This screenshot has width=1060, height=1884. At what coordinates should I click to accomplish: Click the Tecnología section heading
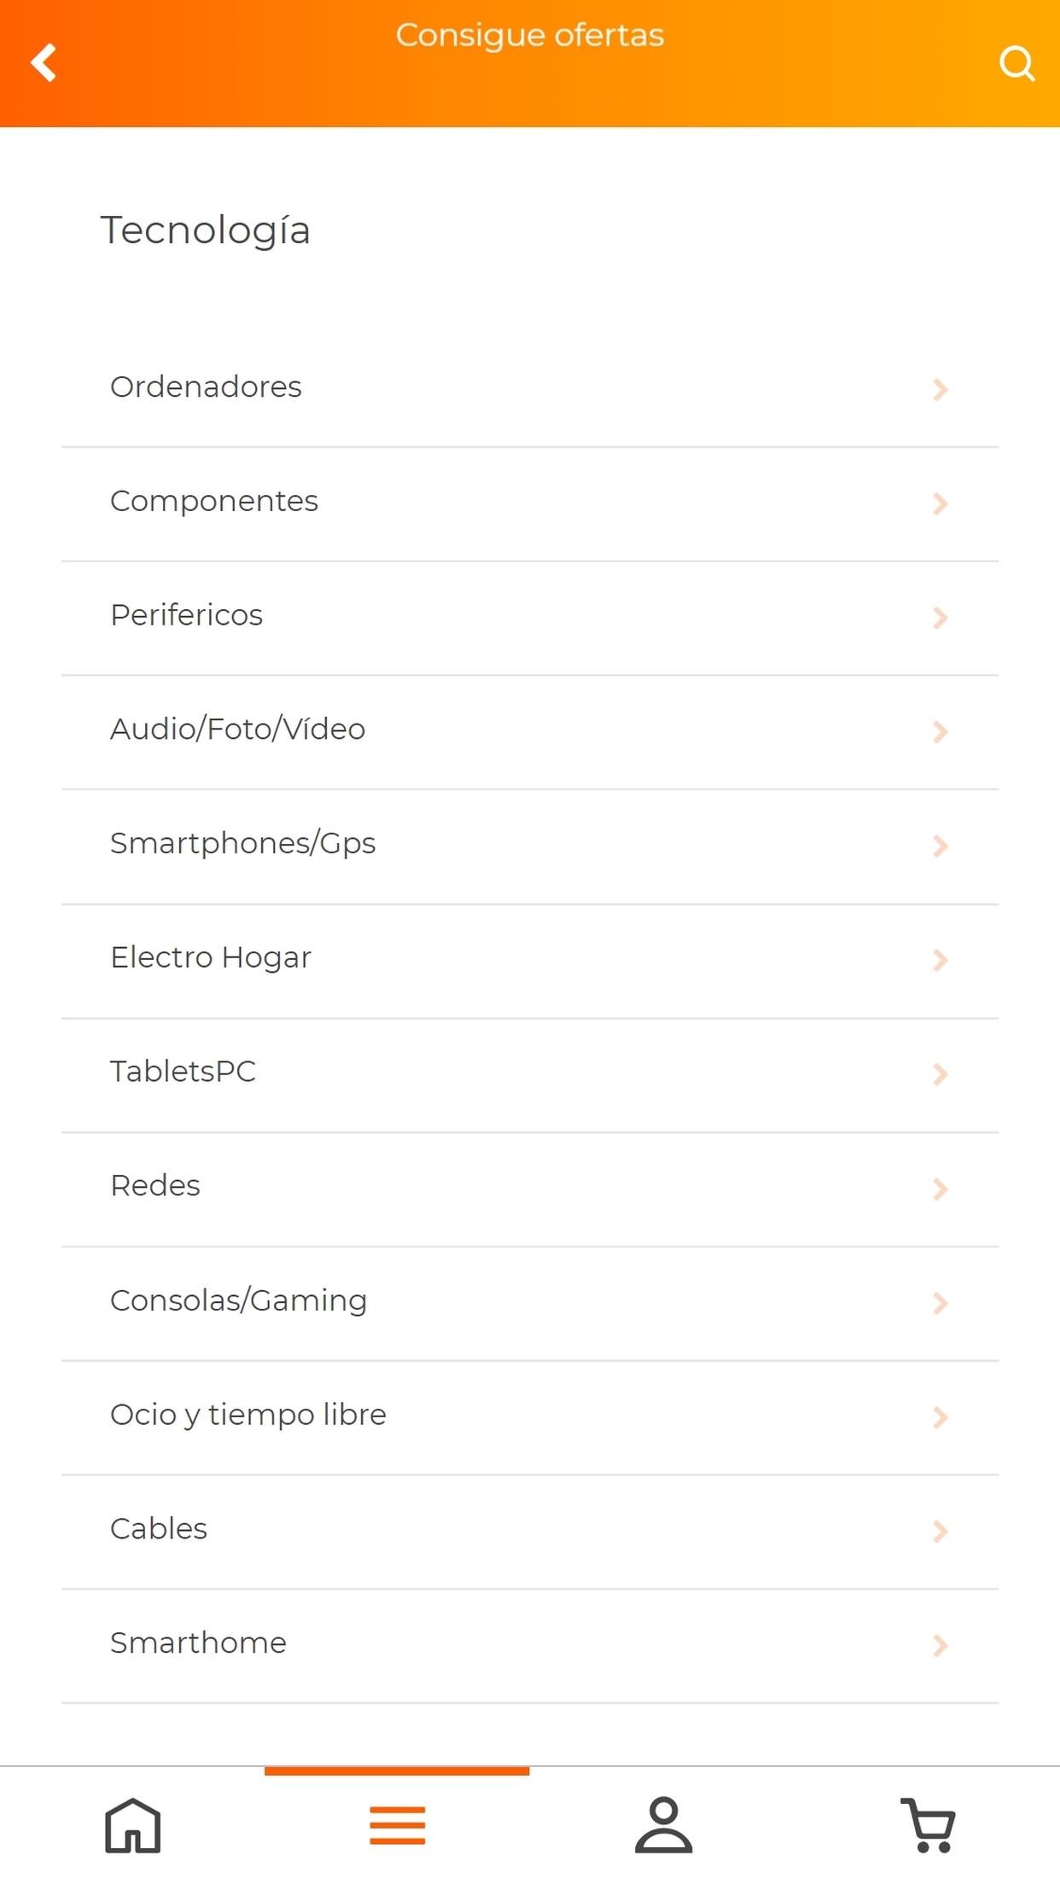205,231
